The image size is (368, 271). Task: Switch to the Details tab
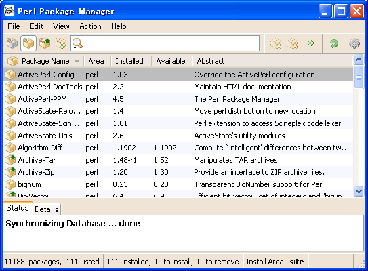click(47, 209)
